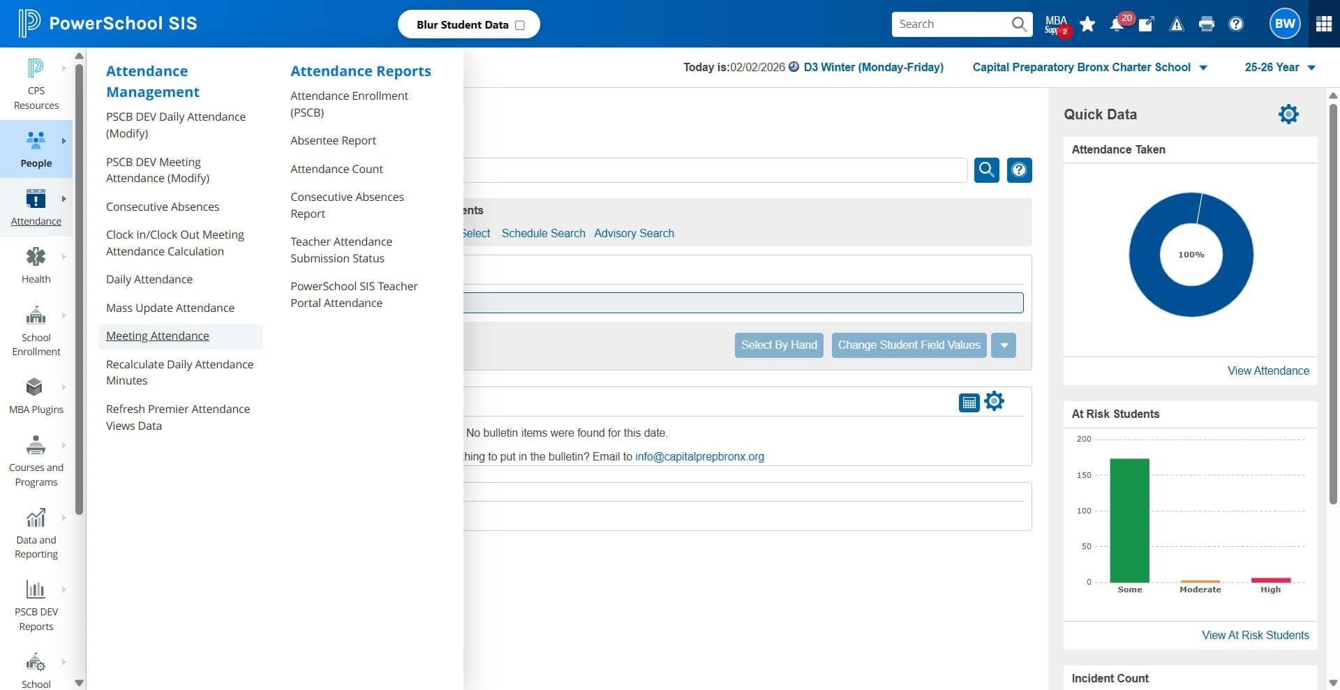Screen dimensions: 1340x690
Task: Open the bulletin calendar icon
Action: (x=969, y=403)
